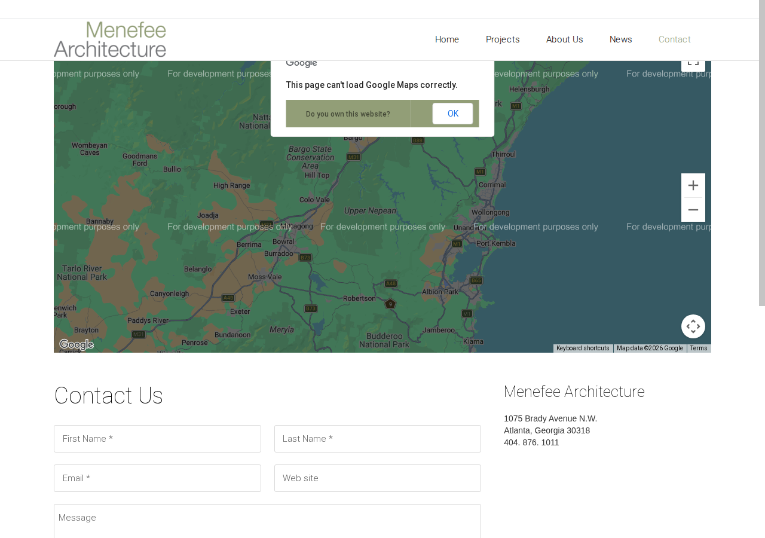This screenshot has width=765, height=538.
Task: Click the Wombeyan Caves map label
Action: tap(90, 149)
